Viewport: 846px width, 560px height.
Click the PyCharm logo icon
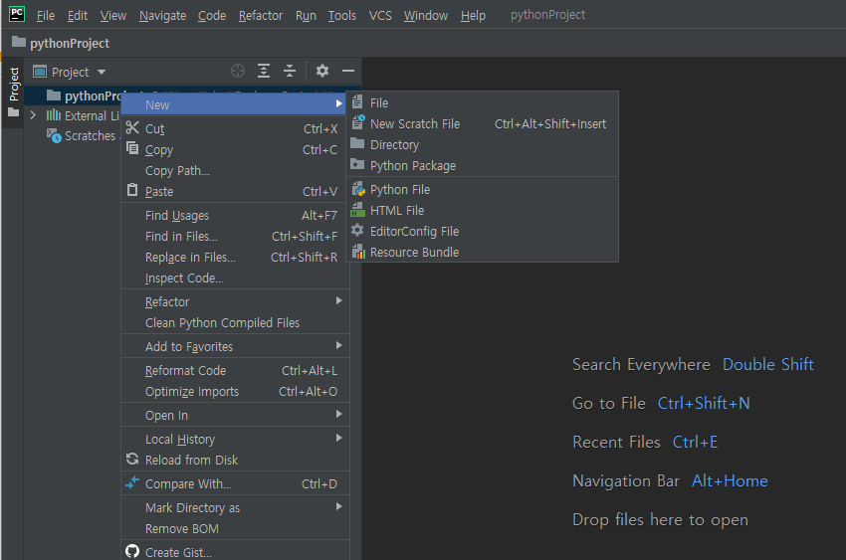pyautogui.click(x=17, y=14)
